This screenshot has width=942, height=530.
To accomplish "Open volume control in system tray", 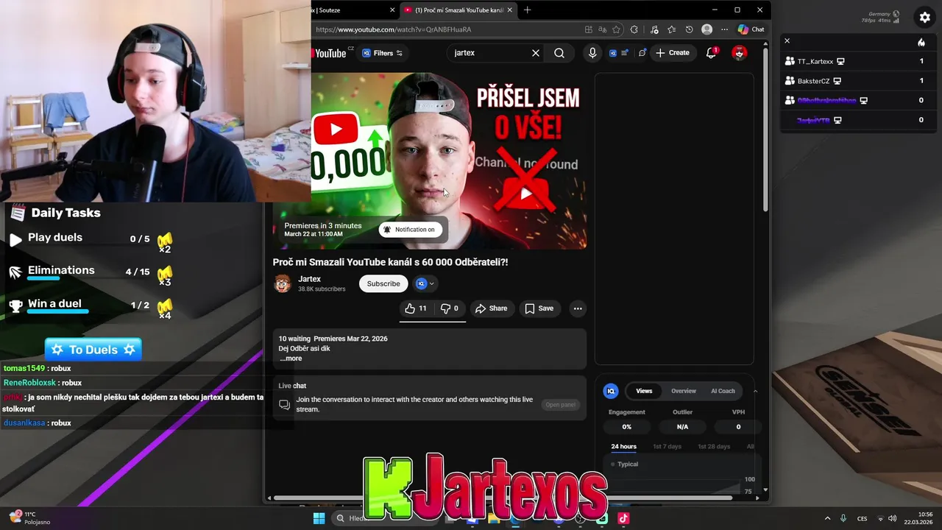I will tap(892, 518).
